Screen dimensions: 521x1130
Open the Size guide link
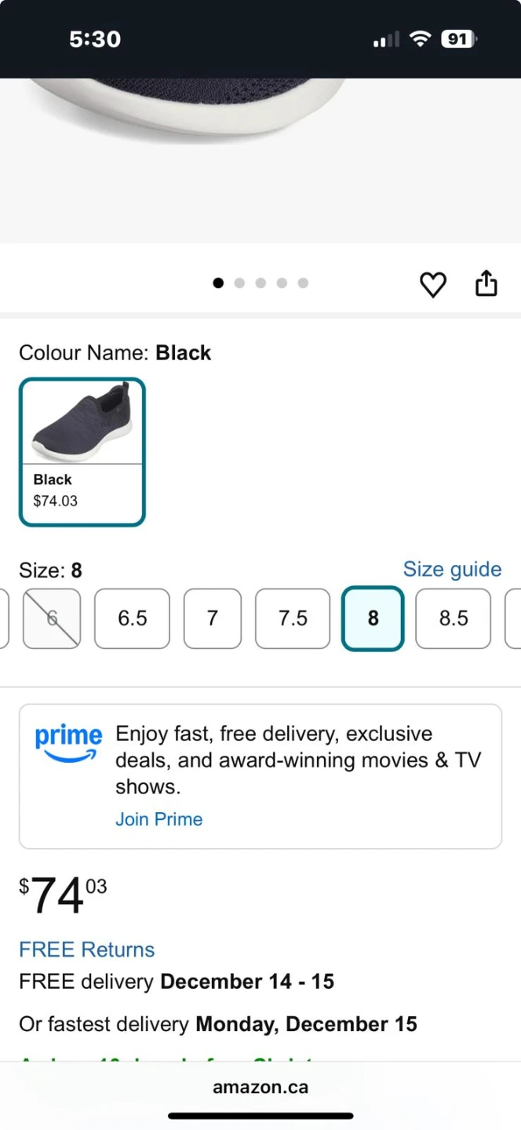point(452,569)
